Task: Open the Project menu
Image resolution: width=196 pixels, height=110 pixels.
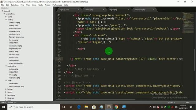Action: (x=47, y=5)
